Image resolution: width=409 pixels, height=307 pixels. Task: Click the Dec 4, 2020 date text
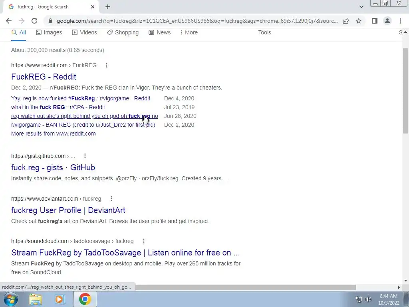pos(179,99)
